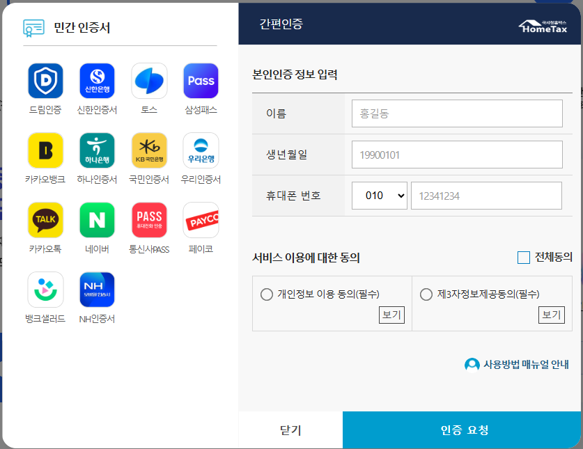This screenshot has width=583, height=449.
Task: Click the 서비스 이용에 대한 동의 heading
Action: 306,257
